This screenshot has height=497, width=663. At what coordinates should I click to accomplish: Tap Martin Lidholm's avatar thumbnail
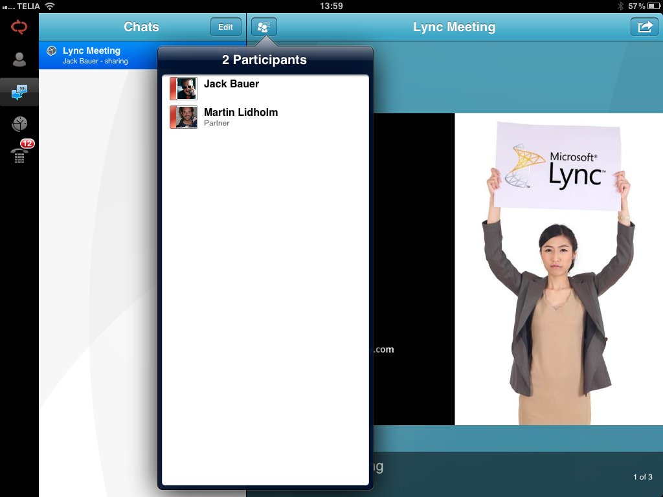pos(183,117)
